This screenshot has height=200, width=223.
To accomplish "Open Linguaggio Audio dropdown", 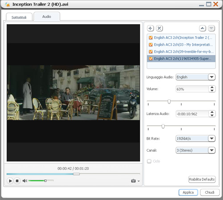I will [212, 77].
